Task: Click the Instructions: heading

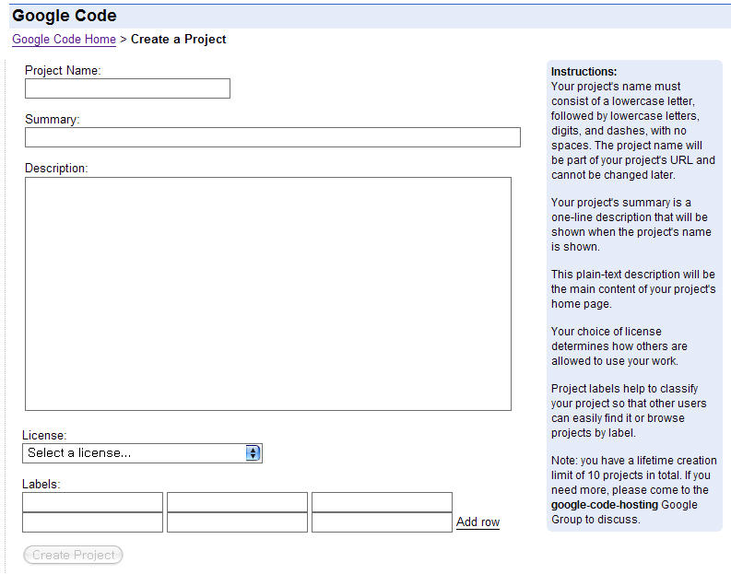Action: click(584, 71)
